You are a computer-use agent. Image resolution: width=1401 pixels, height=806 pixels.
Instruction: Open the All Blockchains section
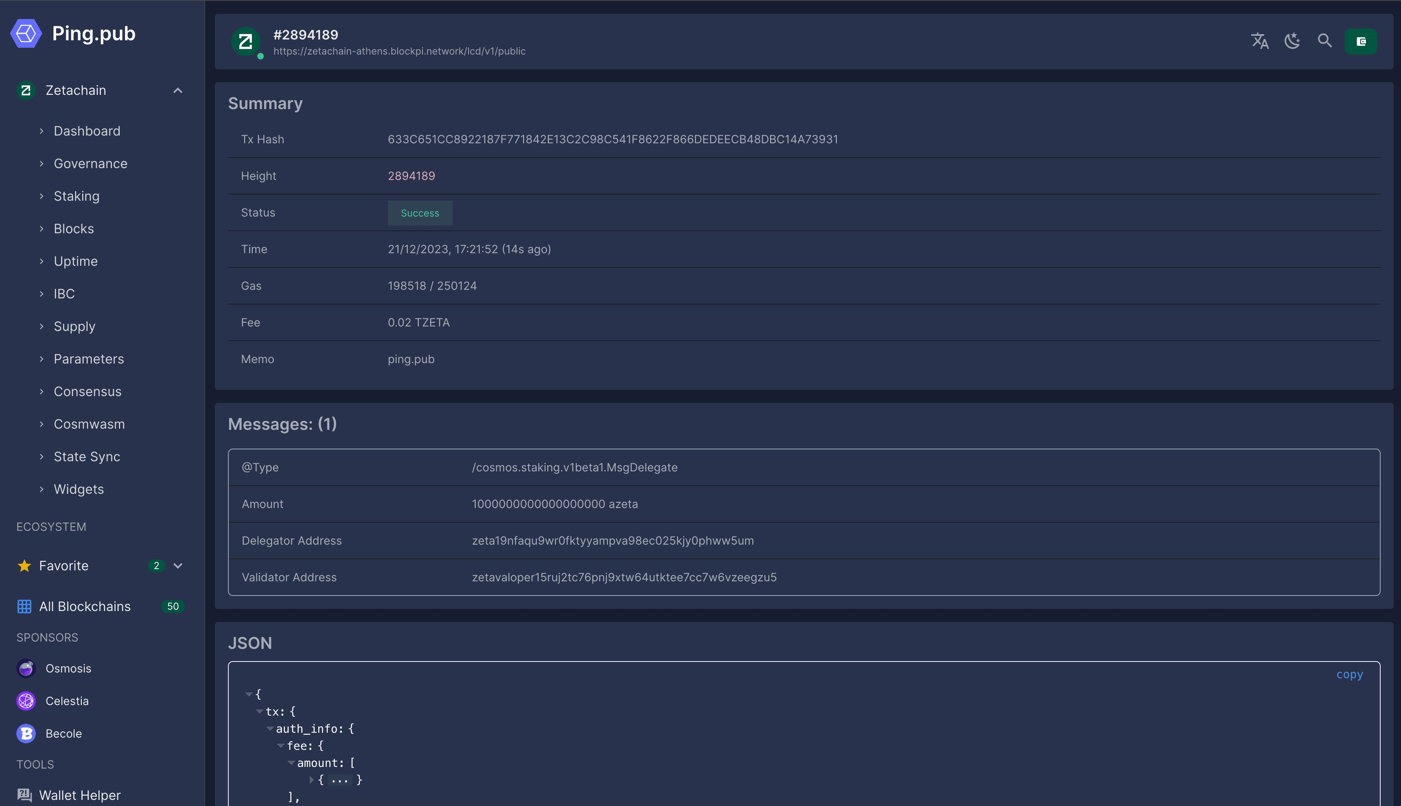84,606
